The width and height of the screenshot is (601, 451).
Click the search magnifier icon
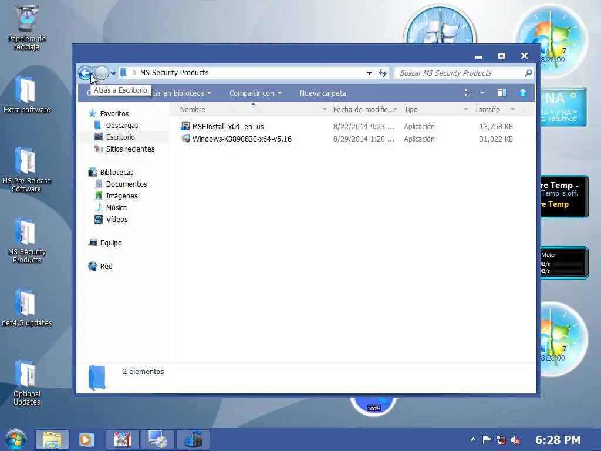[x=528, y=73]
